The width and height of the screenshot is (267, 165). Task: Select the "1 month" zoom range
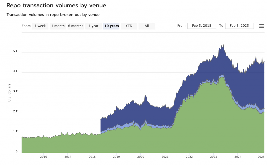[x=58, y=26]
